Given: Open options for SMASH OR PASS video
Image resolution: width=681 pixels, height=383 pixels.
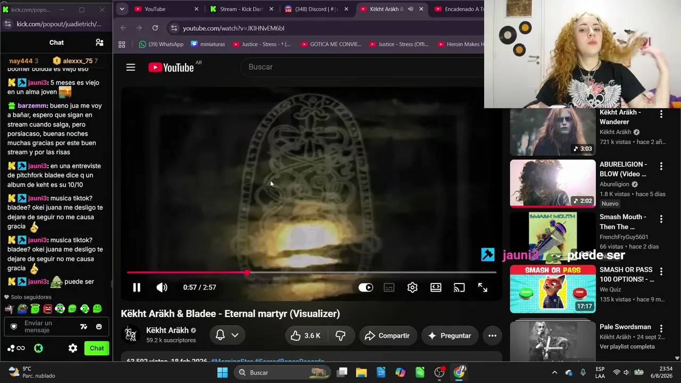Looking at the screenshot, I should click(x=661, y=272).
